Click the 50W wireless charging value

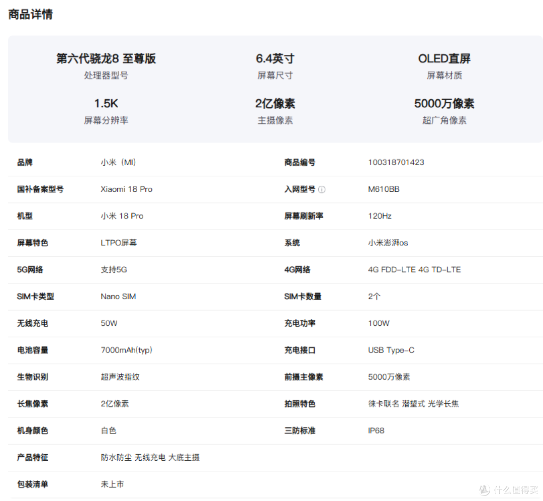click(109, 323)
